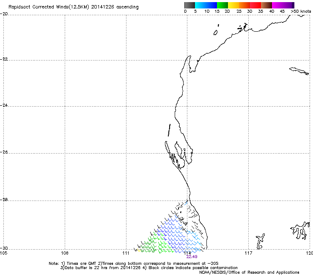Click the note line 'Times are GMT'

82,264
